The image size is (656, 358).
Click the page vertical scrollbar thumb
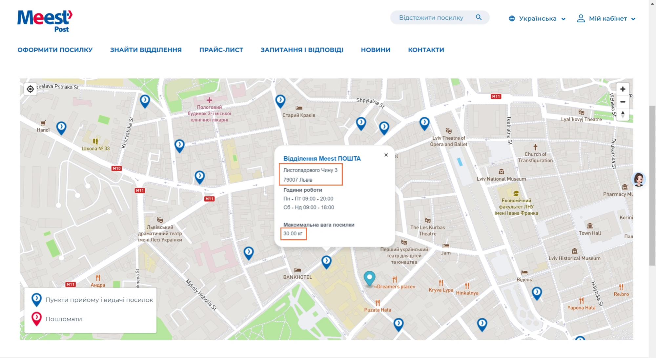(652, 186)
